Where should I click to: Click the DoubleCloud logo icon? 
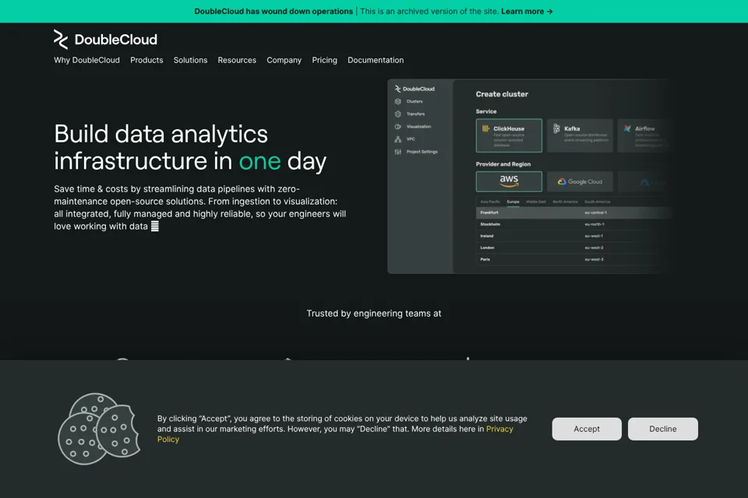coord(61,40)
